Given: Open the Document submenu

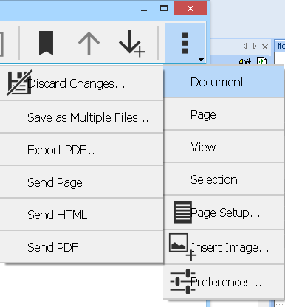Looking at the screenshot, I should tap(224, 82).
